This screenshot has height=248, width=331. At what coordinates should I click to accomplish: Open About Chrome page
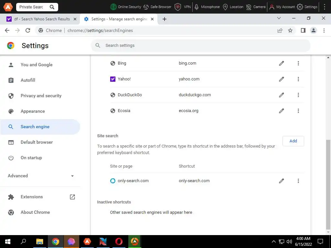click(40, 212)
